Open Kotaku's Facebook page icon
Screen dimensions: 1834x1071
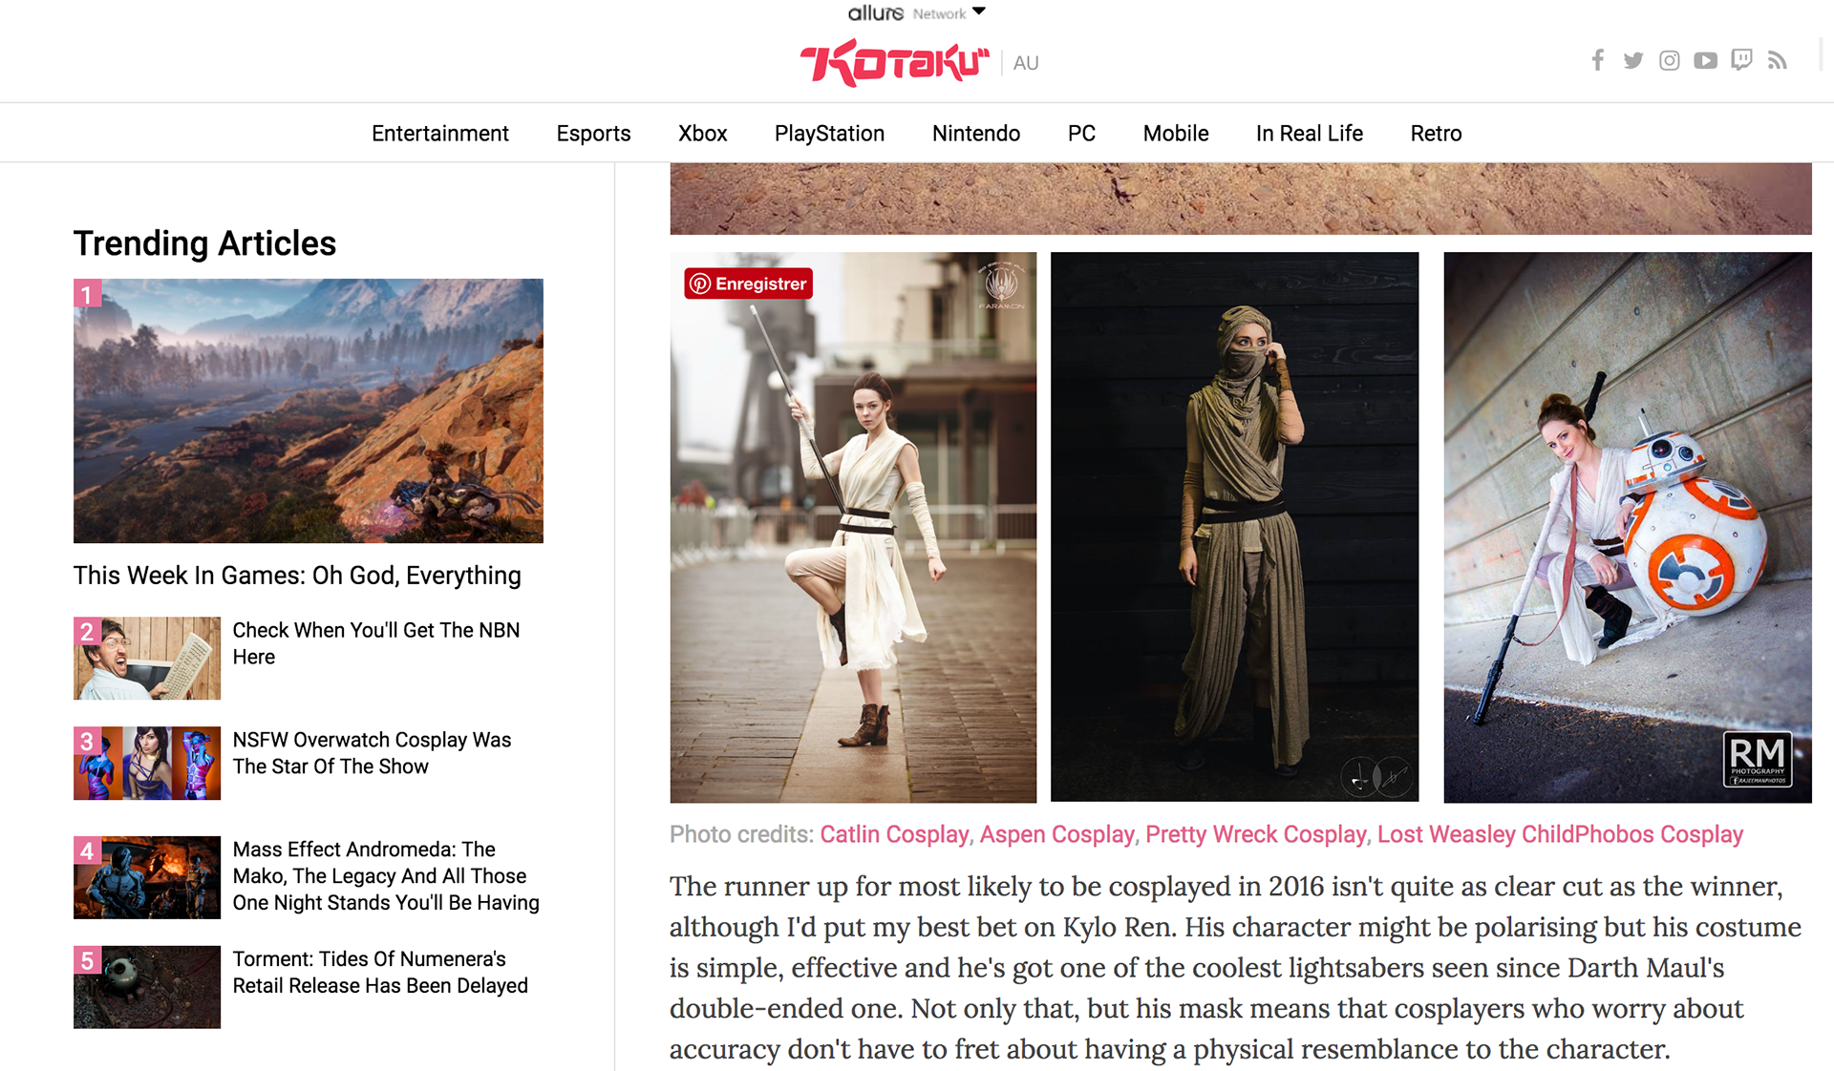click(x=1597, y=61)
